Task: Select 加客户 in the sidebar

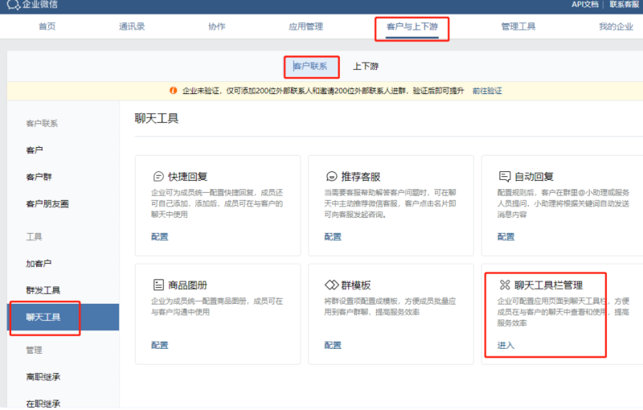Action: [x=39, y=263]
